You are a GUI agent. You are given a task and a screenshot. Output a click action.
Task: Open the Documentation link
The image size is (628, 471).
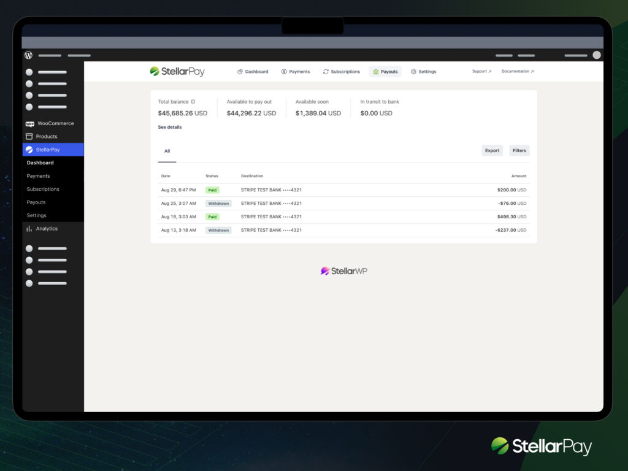pyautogui.click(x=516, y=71)
